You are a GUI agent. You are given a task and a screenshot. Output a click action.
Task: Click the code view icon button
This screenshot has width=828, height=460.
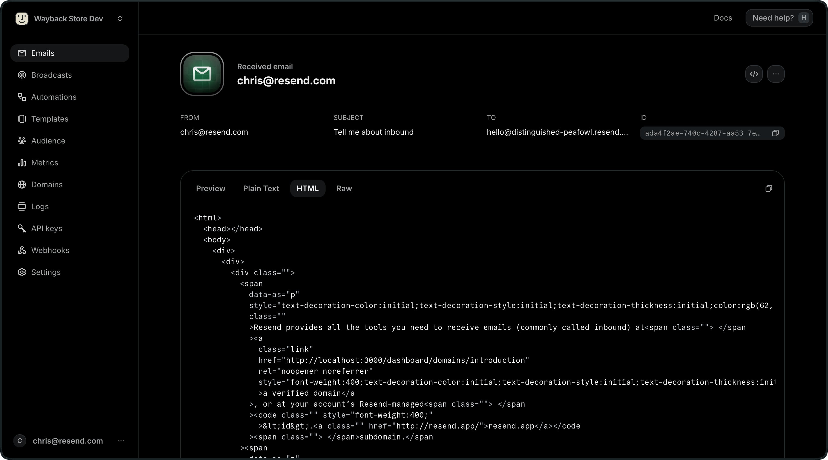tap(754, 74)
